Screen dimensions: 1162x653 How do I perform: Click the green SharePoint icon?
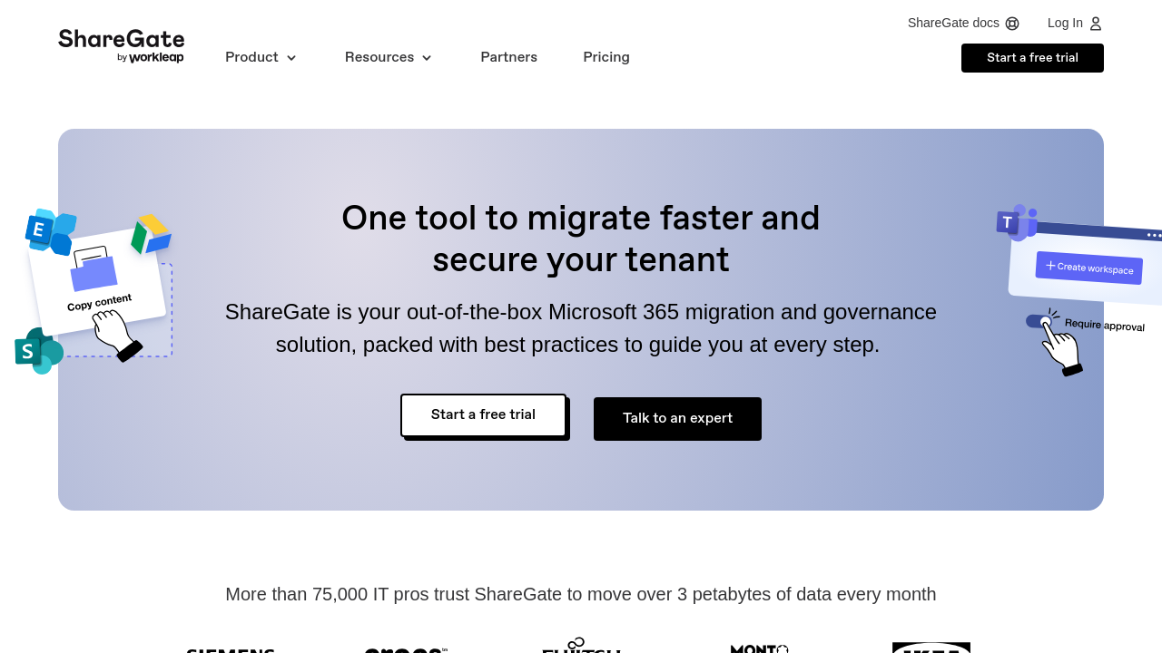pyautogui.click(x=38, y=351)
